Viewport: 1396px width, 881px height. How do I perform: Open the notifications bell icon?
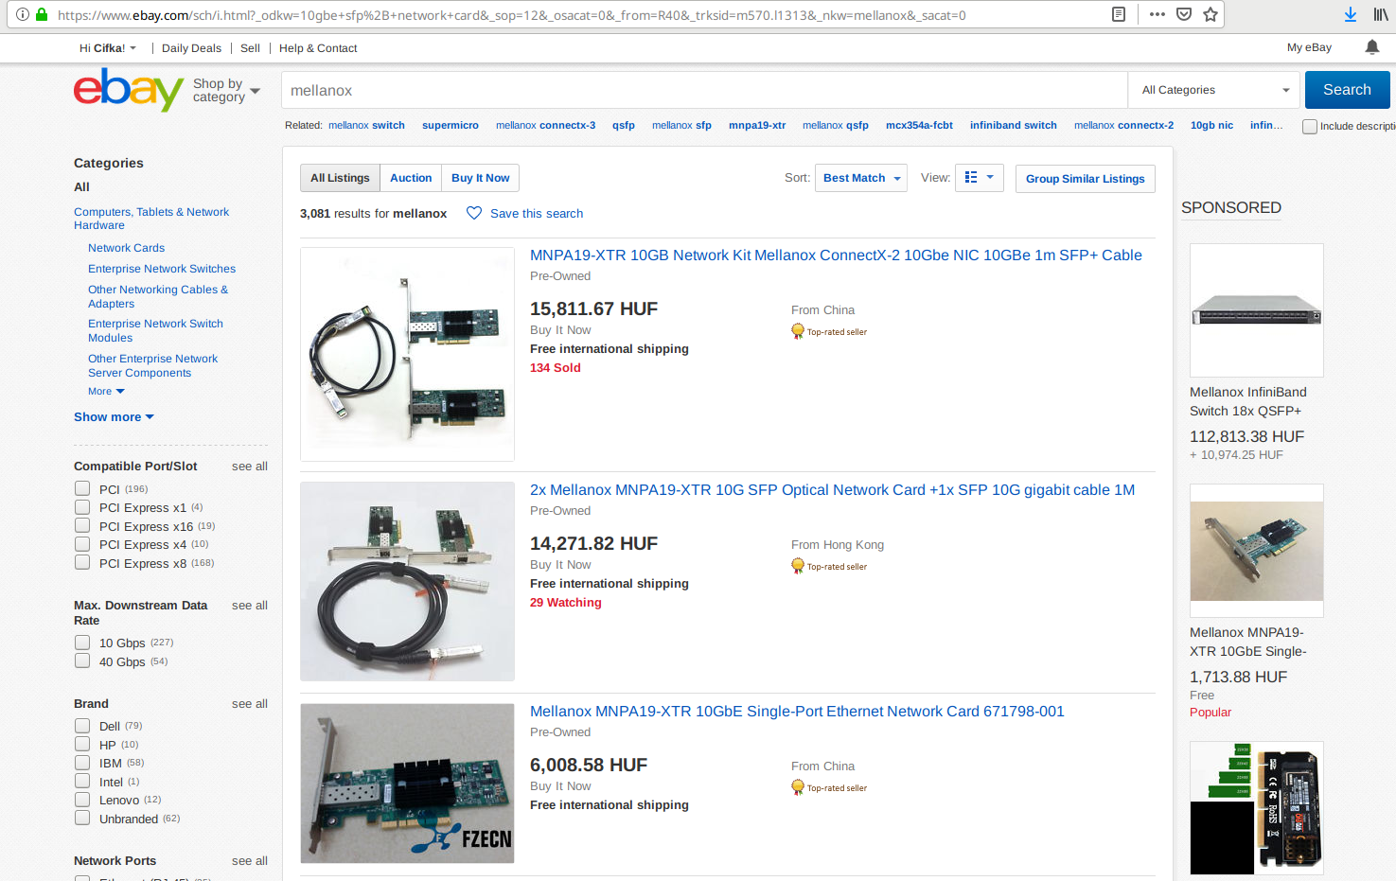coord(1371,47)
